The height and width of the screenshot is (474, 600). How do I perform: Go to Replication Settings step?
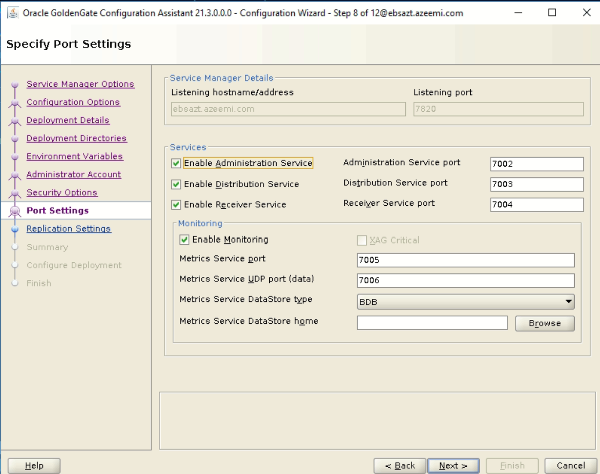69,228
